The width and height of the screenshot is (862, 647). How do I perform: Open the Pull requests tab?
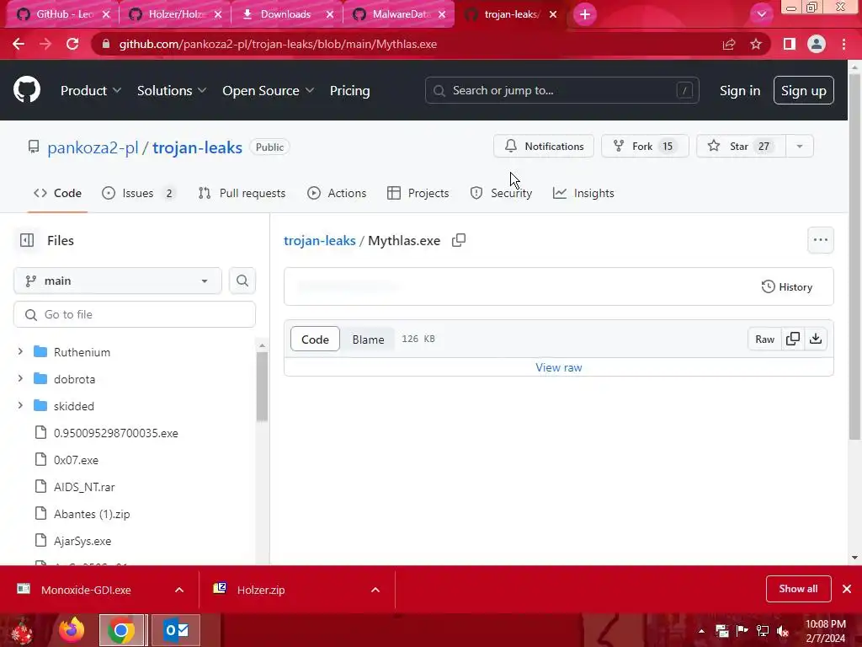(242, 193)
